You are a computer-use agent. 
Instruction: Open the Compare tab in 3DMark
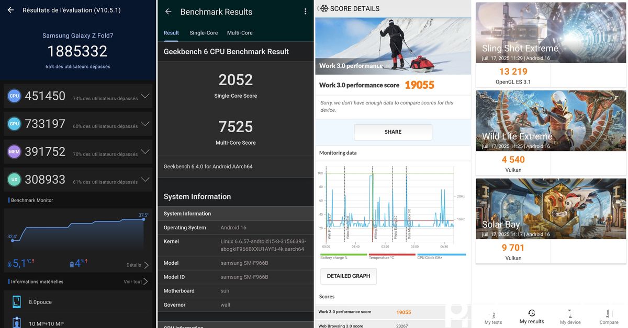point(609,317)
